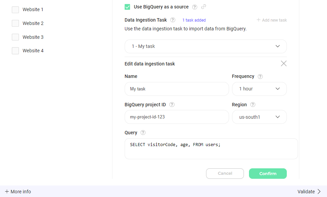Check the Website 1 checkbox

point(15,10)
